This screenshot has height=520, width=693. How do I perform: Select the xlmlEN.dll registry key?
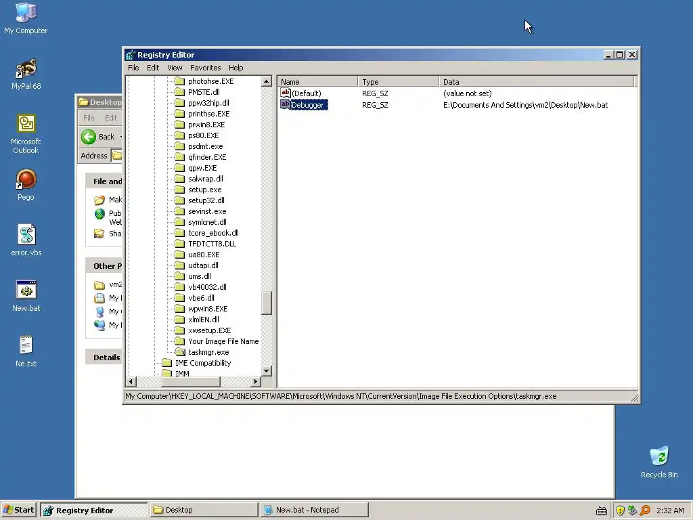203,320
